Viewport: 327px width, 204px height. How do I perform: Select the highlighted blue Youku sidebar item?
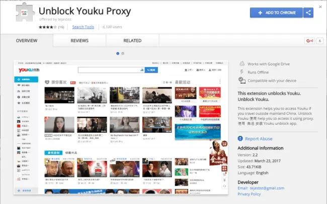tap(26, 79)
